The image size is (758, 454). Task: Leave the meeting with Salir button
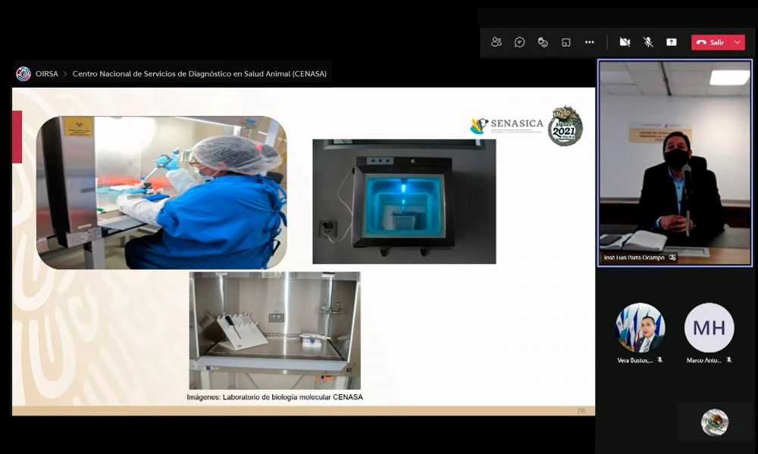pyautogui.click(x=710, y=42)
